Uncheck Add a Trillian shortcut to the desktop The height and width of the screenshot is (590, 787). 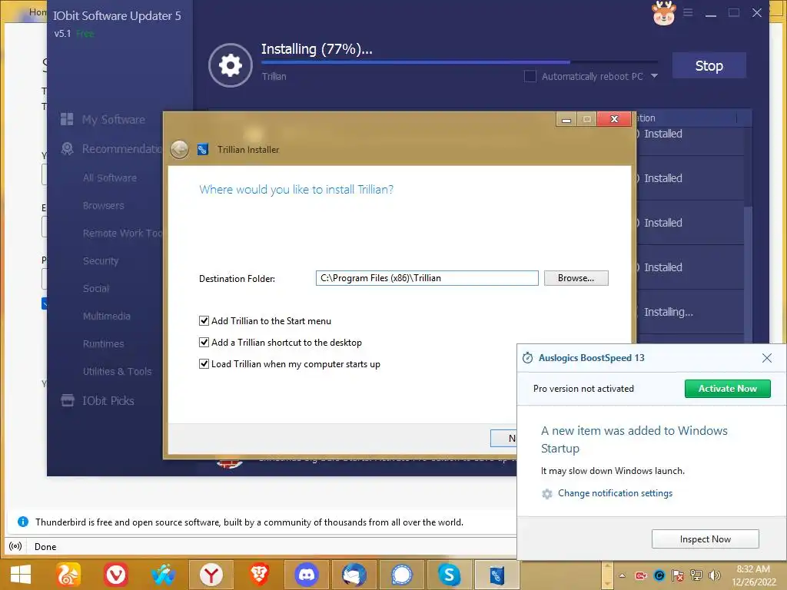(204, 342)
